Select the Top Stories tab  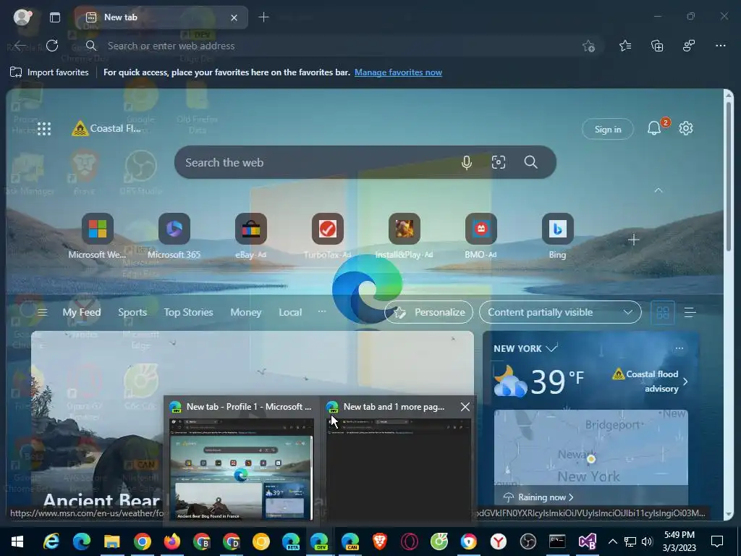[188, 313]
